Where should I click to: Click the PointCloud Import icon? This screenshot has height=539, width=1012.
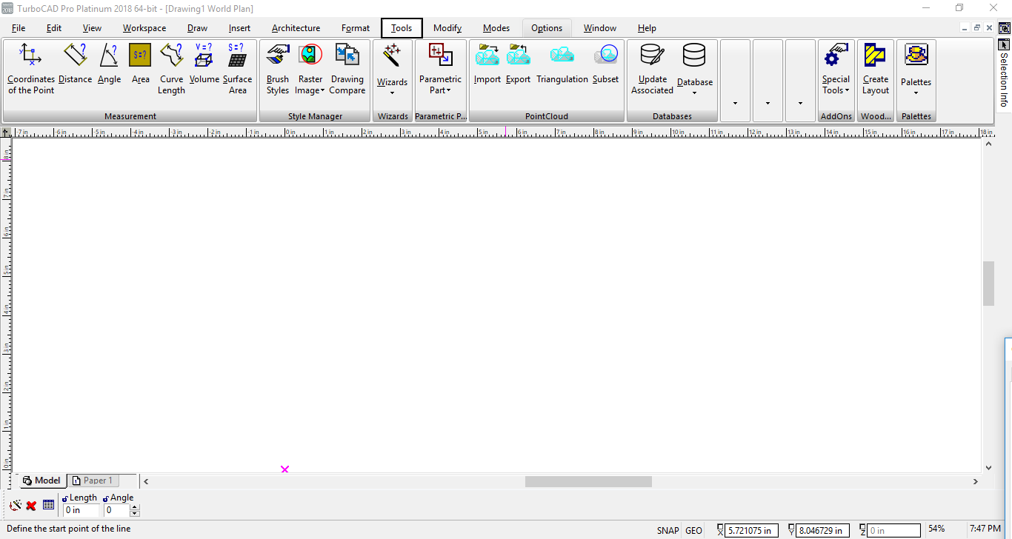click(x=487, y=64)
